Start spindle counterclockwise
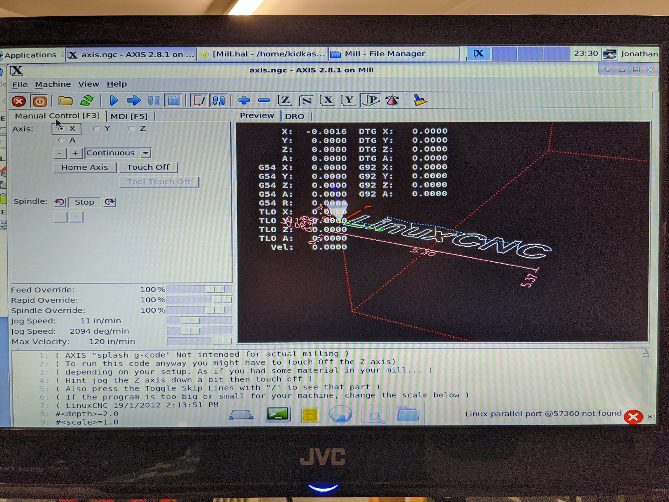The image size is (669, 502). (x=60, y=202)
